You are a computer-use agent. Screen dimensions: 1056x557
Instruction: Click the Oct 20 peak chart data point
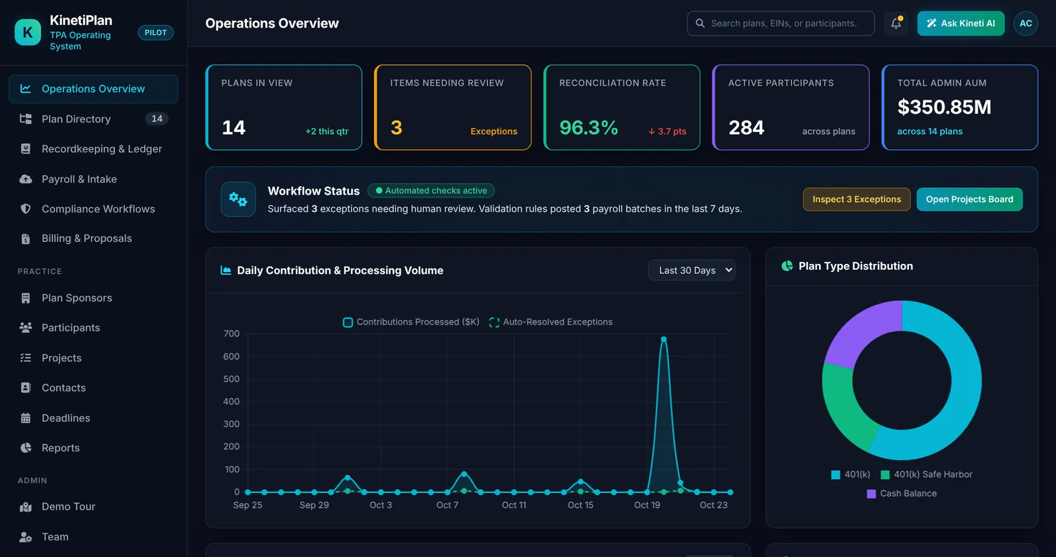pyautogui.click(x=664, y=339)
